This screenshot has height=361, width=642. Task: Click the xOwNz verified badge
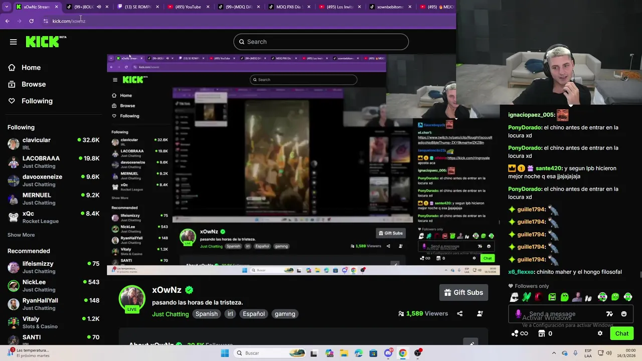tap(189, 290)
